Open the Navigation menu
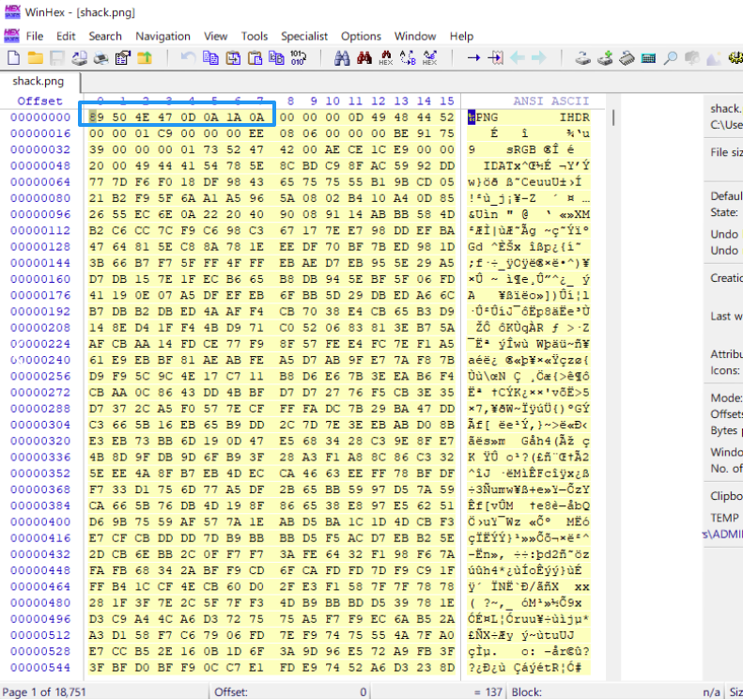This screenshot has height=699, width=743. tap(163, 36)
